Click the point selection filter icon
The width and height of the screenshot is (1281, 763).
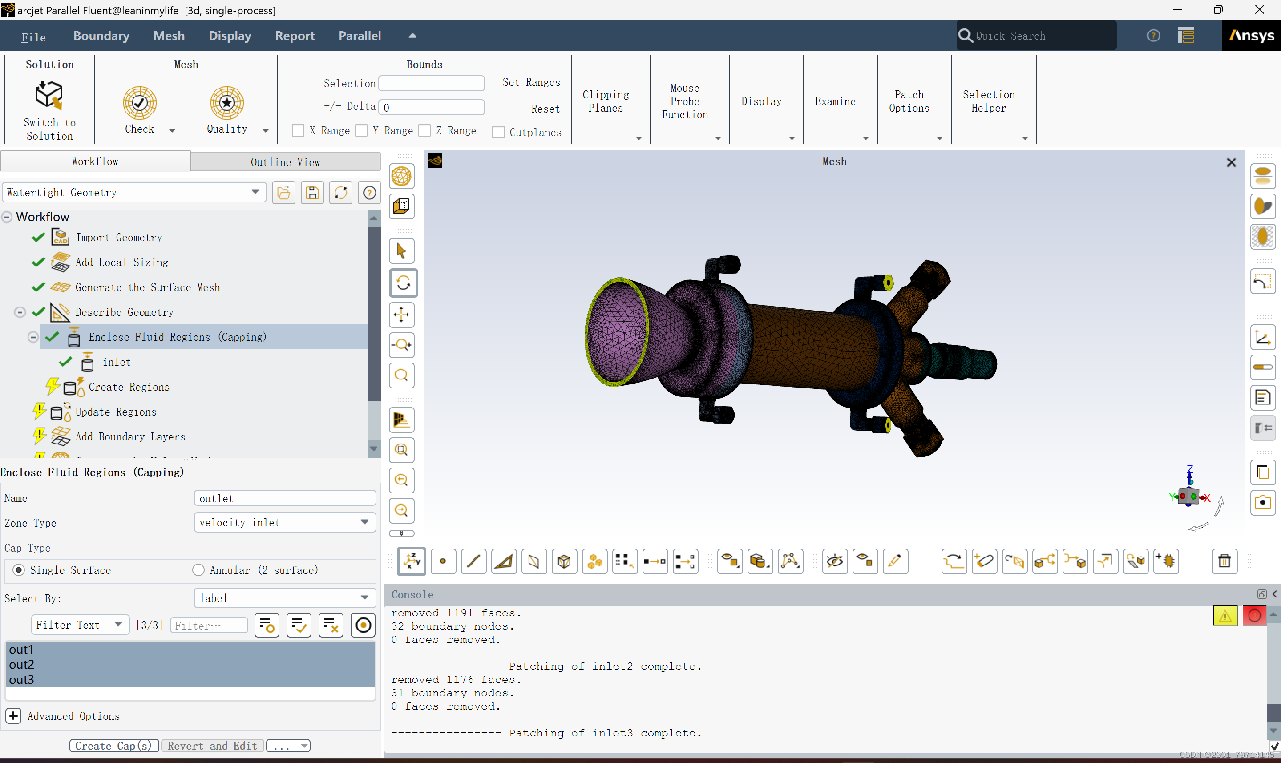(x=443, y=561)
